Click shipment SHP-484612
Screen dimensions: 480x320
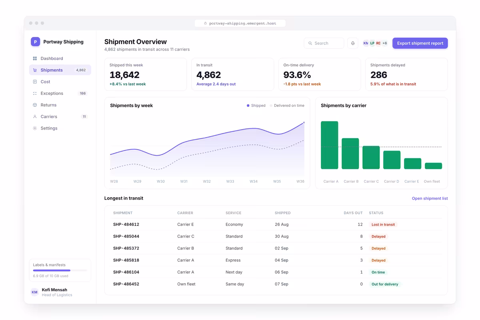coord(126,224)
